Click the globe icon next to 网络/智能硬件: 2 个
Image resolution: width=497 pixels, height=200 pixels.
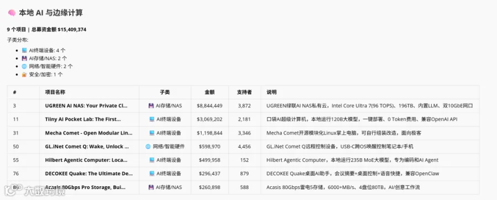(x=24, y=67)
